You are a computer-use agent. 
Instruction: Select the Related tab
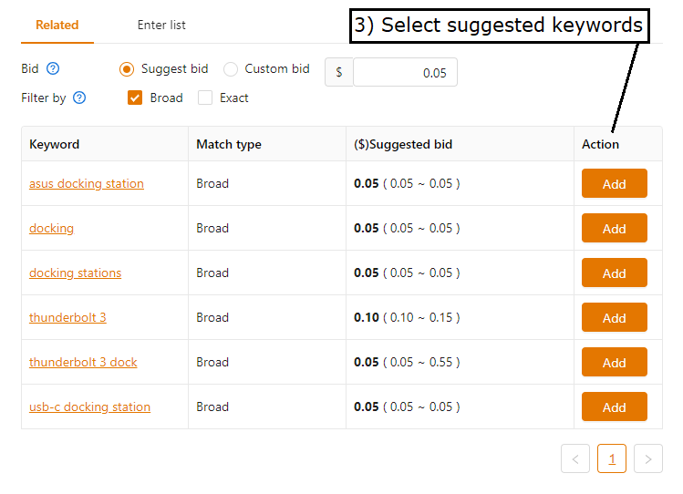[57, 26]
